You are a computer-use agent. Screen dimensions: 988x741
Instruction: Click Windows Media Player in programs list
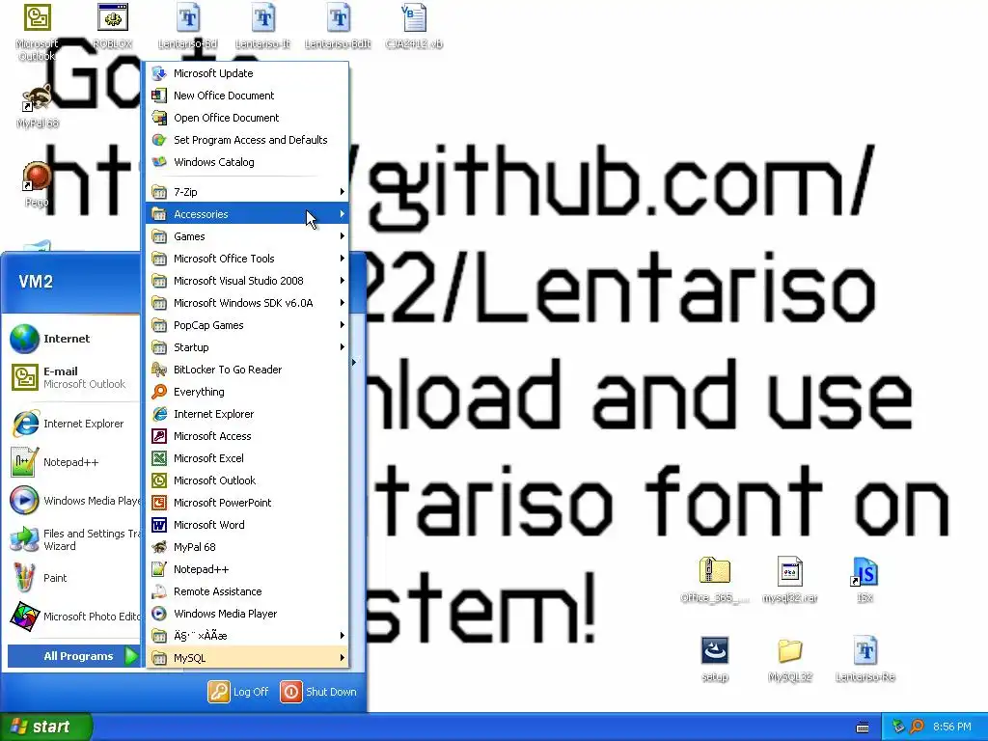point(247,614)
